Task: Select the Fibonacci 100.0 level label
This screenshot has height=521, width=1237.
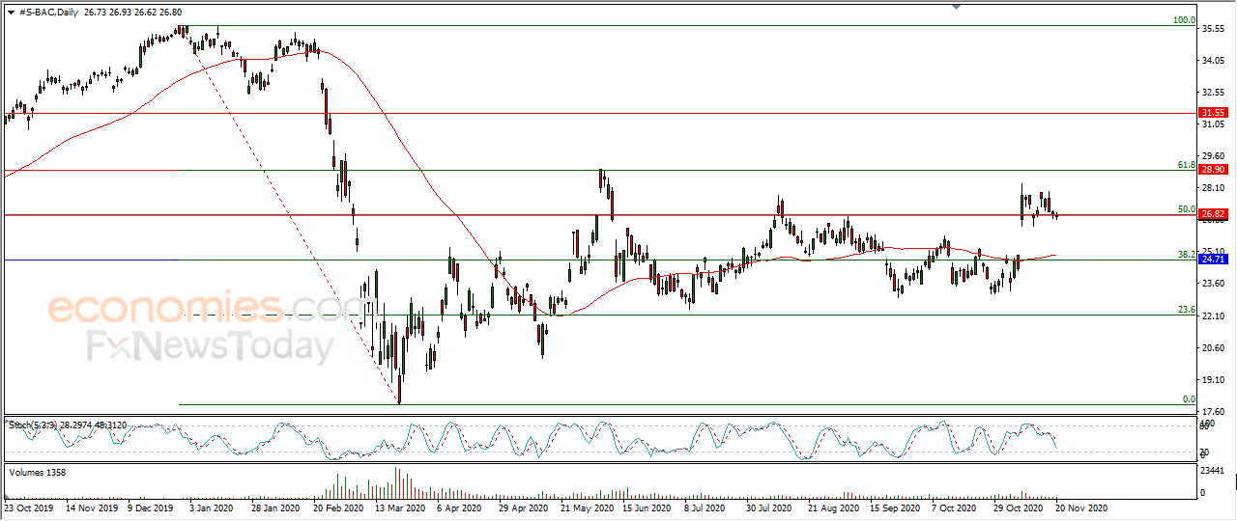Action: pyautogui.click(x=1184, y=20)
